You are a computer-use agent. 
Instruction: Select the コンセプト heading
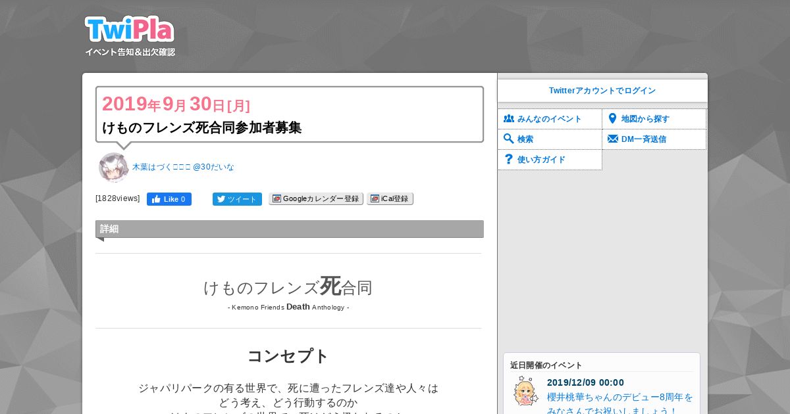pos(288,356)
